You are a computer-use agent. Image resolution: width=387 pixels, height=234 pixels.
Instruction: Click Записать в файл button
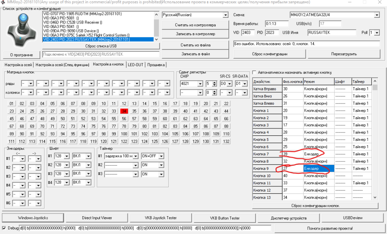[x=195, y=54]
